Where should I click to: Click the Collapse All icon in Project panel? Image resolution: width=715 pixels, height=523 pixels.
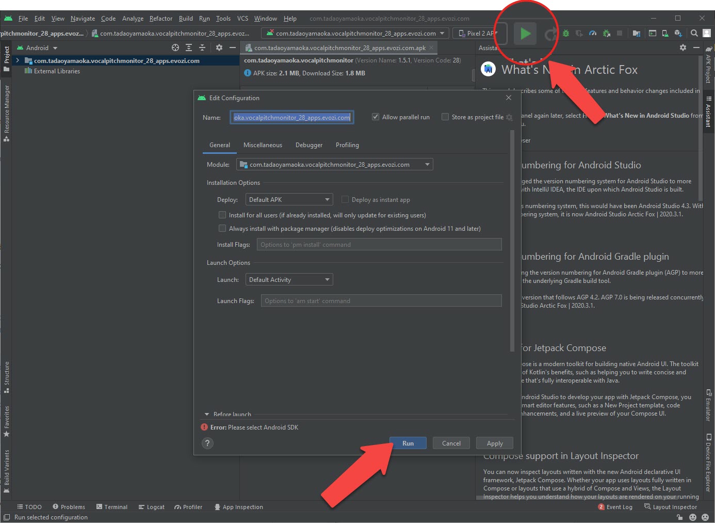pyautogui.click(x=202, y=47)
